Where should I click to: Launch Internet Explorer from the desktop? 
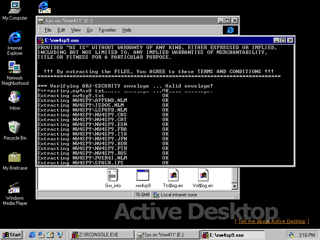15,43
